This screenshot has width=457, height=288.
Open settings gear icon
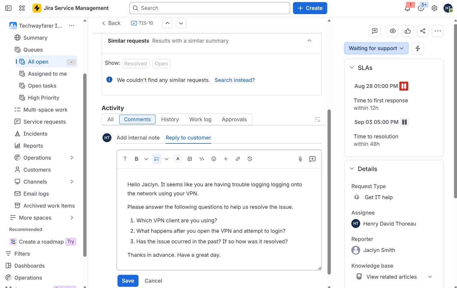pos(434,8)
